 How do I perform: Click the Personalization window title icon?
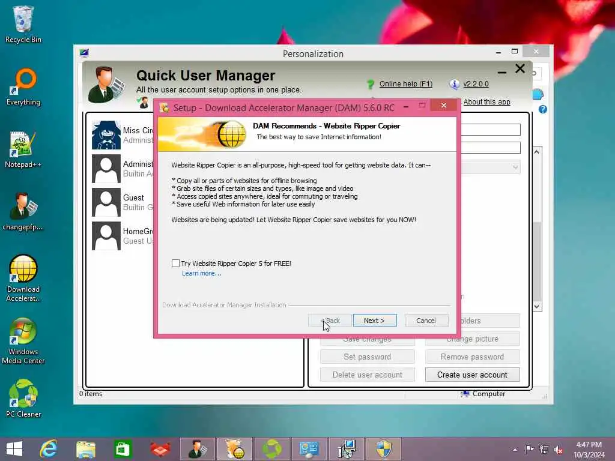click(84, 53)
